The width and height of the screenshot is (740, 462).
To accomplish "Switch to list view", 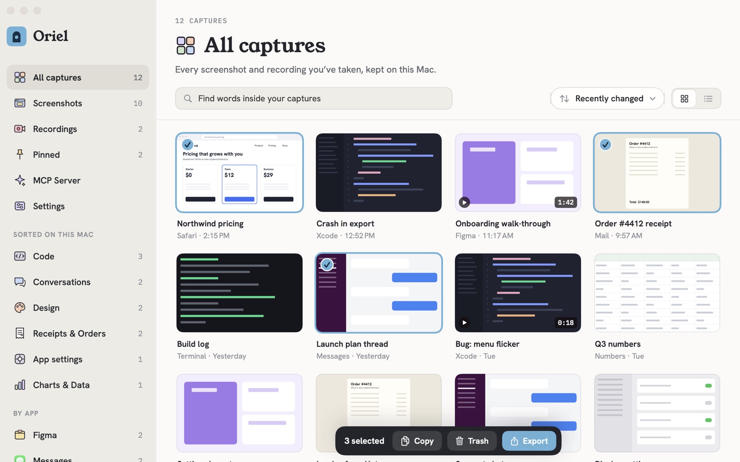I will click(x=708, y=98).
